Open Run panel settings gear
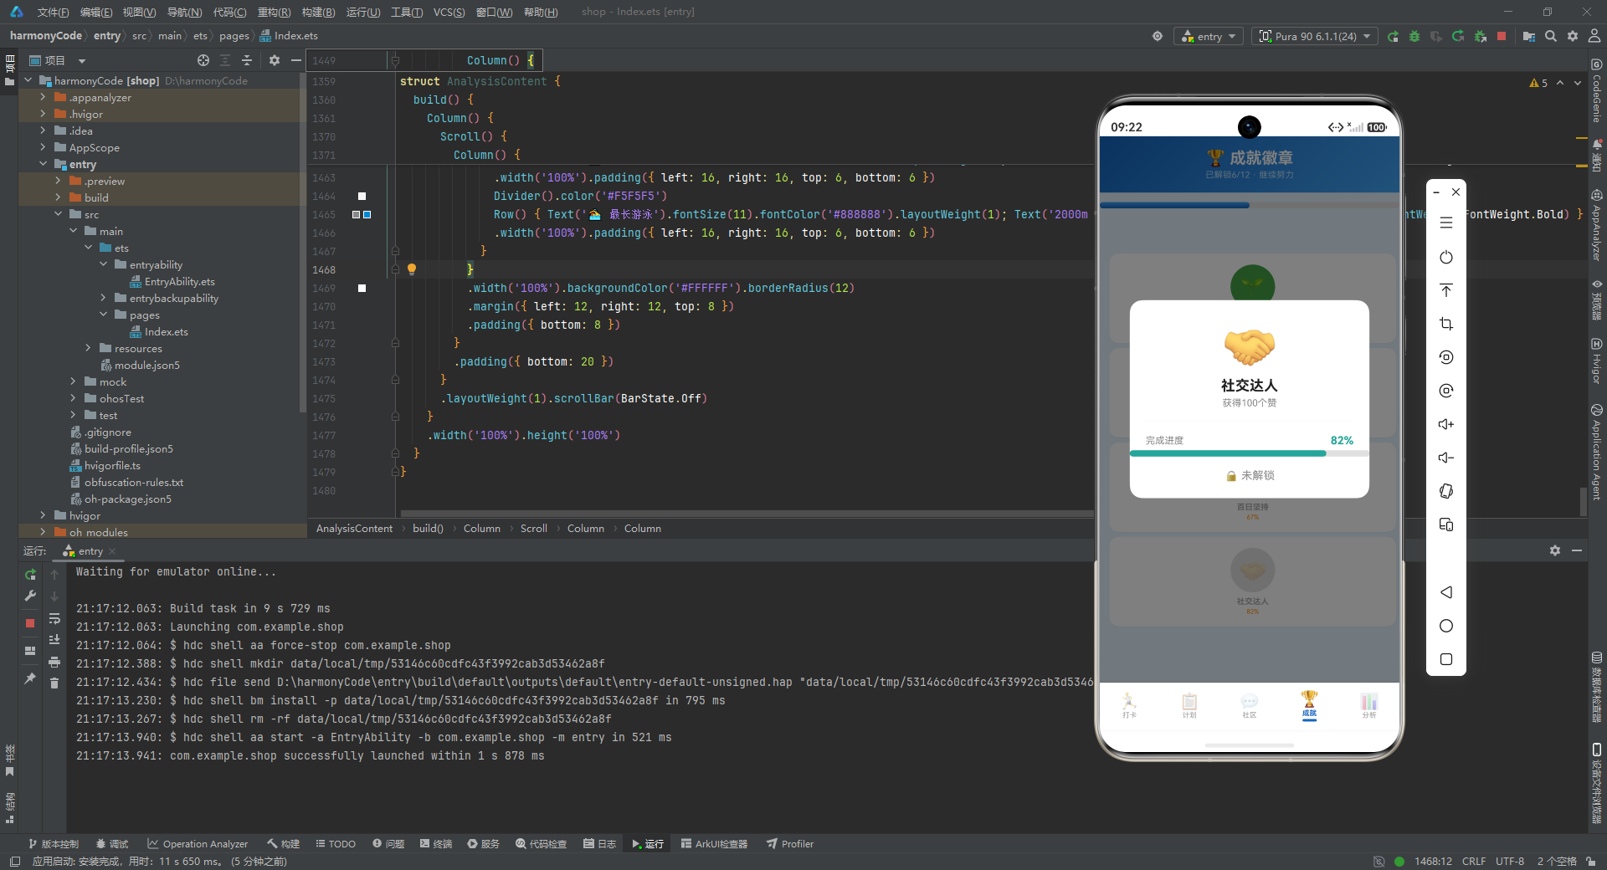1607x870 pixels. (1555, 550)
